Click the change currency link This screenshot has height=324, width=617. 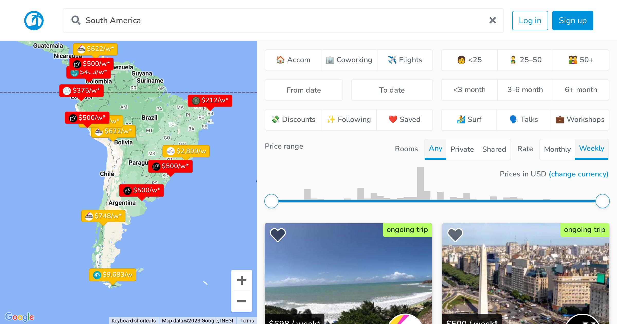click(578, 174)
